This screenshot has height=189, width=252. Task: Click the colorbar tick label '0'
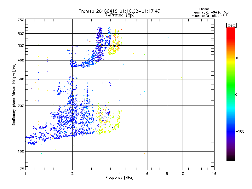(x=236, y=95)
